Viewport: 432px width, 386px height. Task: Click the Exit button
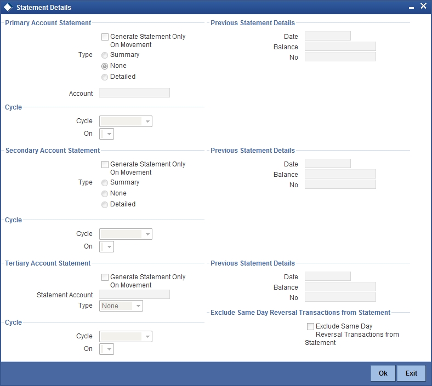[411, 373]
